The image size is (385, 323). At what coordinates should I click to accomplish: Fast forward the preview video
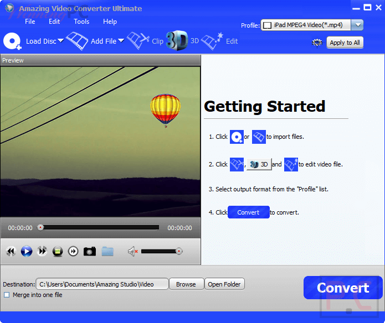coord(42,251)
